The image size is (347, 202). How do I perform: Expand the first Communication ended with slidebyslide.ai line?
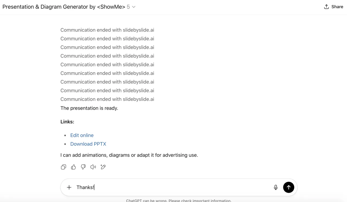pos(107,30)
